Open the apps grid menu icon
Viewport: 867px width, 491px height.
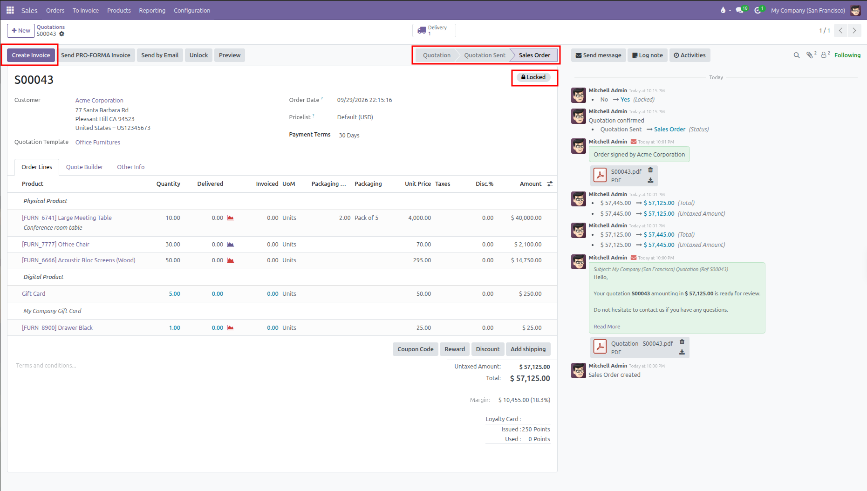point(10,10)
